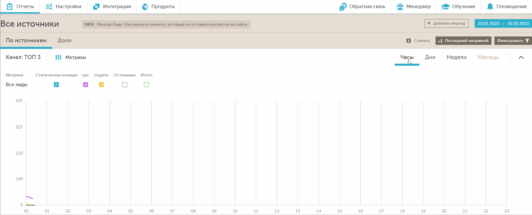Select the Часы hourly grouping

[407, 57]
